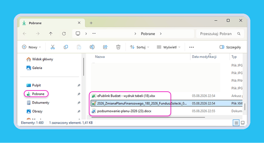Click the horizontal scrollbar in file list
The width and height of the screenshot is (264, 143).
148,118
